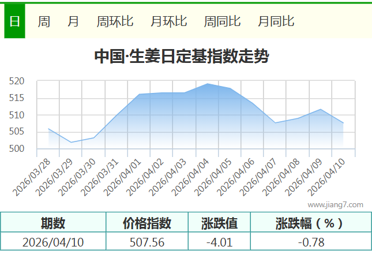
Task: Click the 期数 column header
Action: point(53,223)
